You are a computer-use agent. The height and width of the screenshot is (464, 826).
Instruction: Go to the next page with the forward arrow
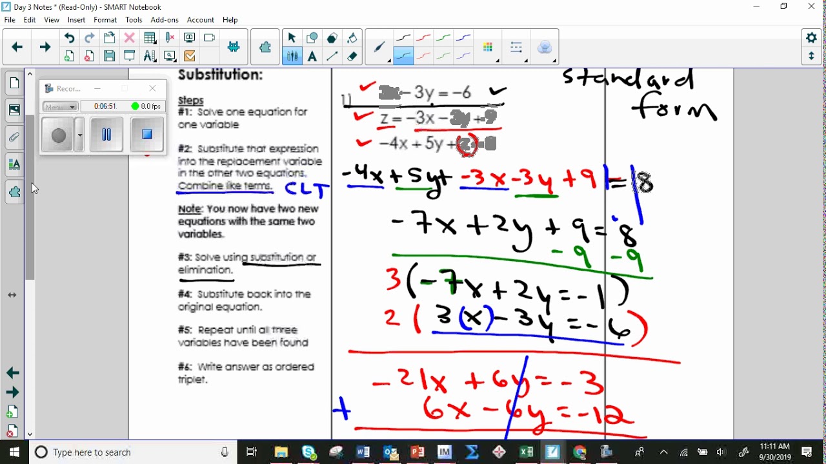(45, 47)
